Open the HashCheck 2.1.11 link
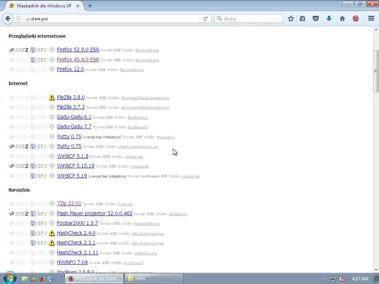This screenshot has width=379, height=284. [77, 253]
